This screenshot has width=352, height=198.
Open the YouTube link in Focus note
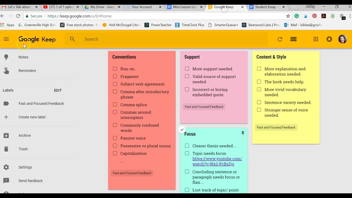(x=217, y=161)
